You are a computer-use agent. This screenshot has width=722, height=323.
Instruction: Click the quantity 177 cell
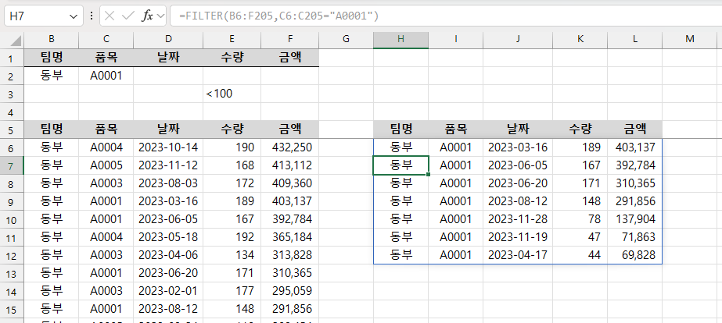point(232,291)
